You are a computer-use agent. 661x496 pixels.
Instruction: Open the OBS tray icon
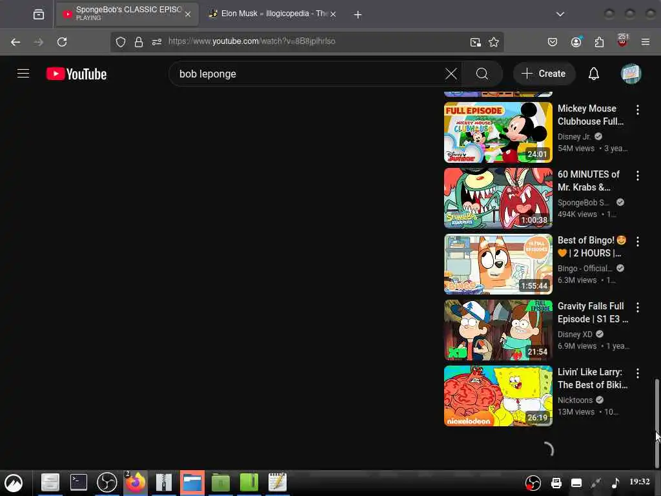point(533,483)
